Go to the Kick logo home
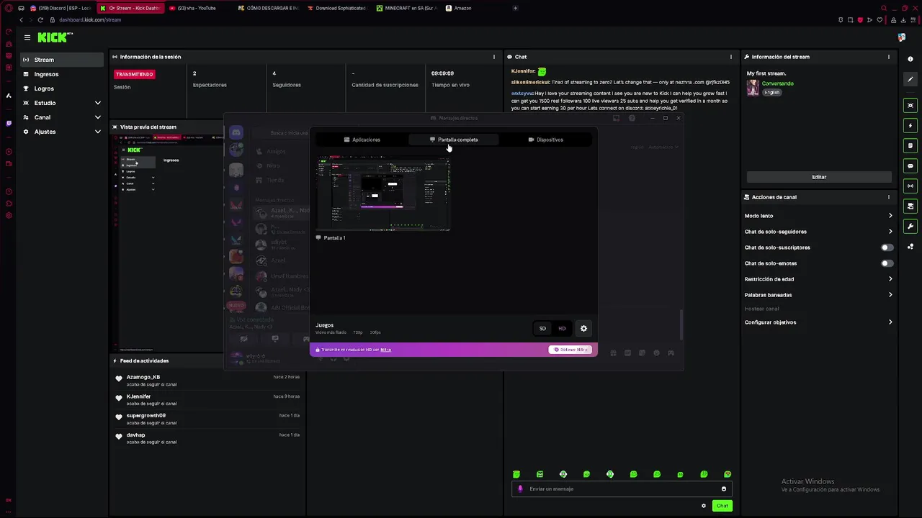 (55, 37)
